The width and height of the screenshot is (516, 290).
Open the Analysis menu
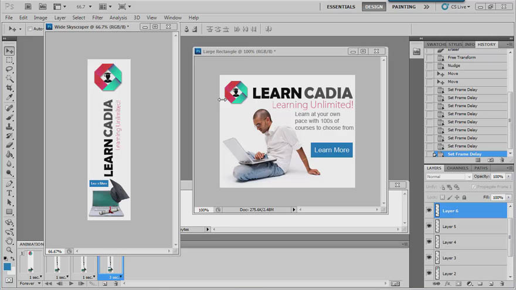[x=118, y=18]
